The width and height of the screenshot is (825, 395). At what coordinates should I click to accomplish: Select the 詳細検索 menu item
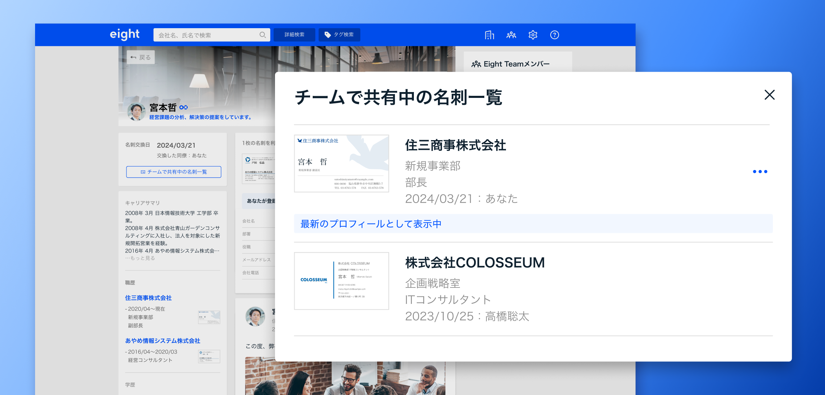click(x=294, y=34)
